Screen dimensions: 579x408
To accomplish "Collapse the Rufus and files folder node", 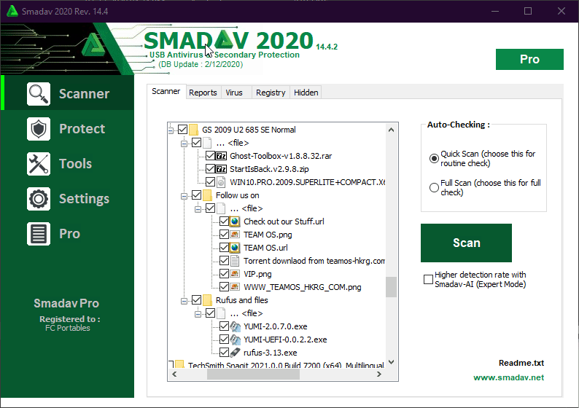I will click(x=184, y=301).
